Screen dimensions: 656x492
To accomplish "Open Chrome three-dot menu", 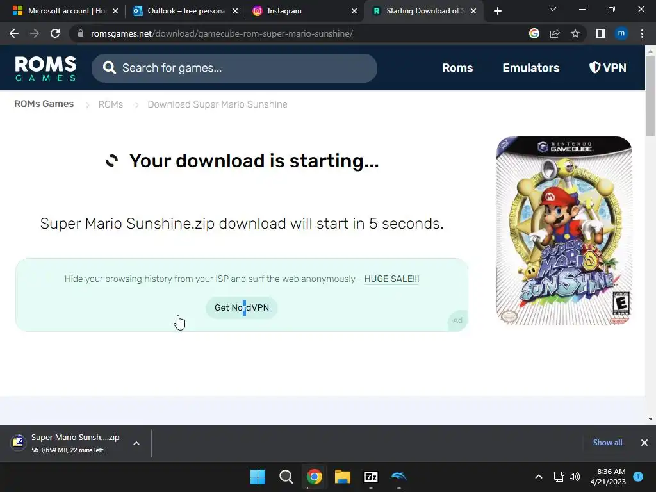I will [642, 33].
